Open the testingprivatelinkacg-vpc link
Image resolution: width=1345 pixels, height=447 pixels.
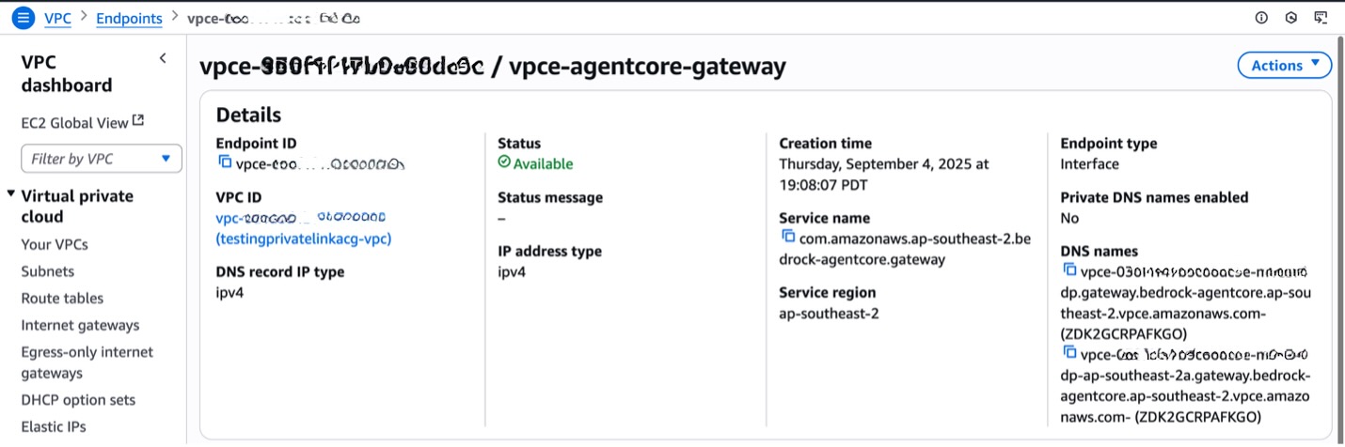click(303, 239)
